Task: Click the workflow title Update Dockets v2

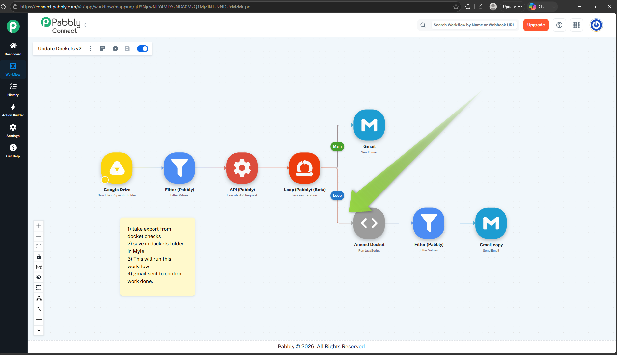Action: pos(60,49)
